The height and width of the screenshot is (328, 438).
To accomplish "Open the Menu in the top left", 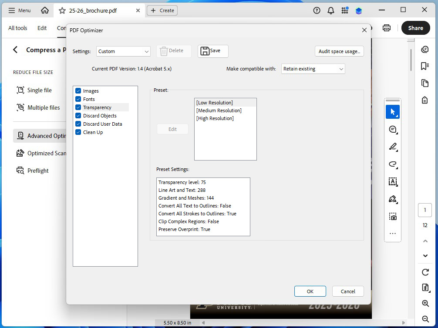I will tap(19, 10).
